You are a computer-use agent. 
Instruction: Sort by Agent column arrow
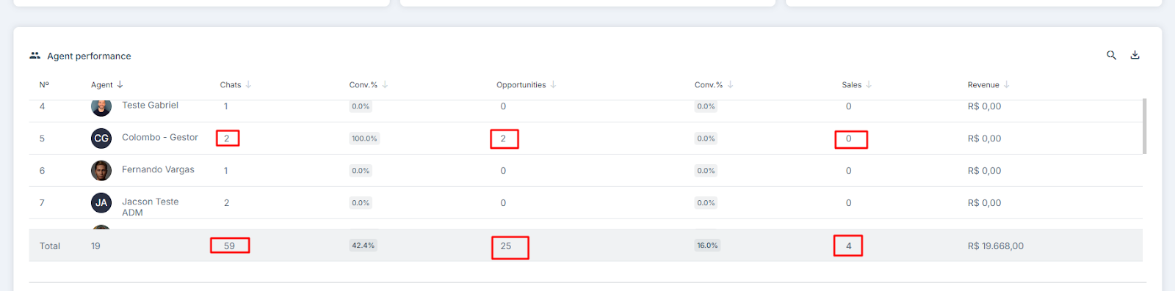(x=120, y=84)
